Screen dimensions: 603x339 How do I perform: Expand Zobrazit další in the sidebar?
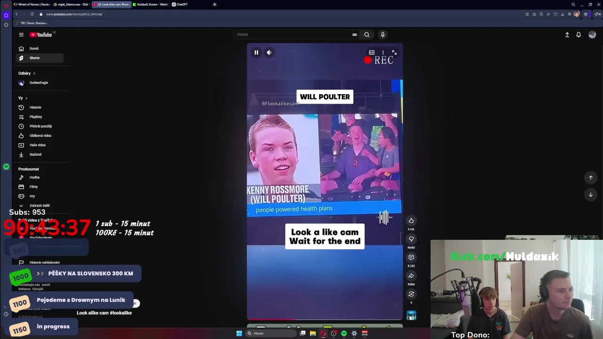[x=40, y=206]
